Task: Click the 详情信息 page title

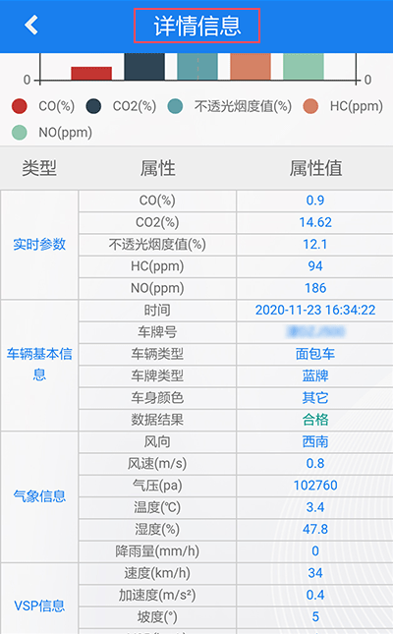Action: click(x=196, y=26)
